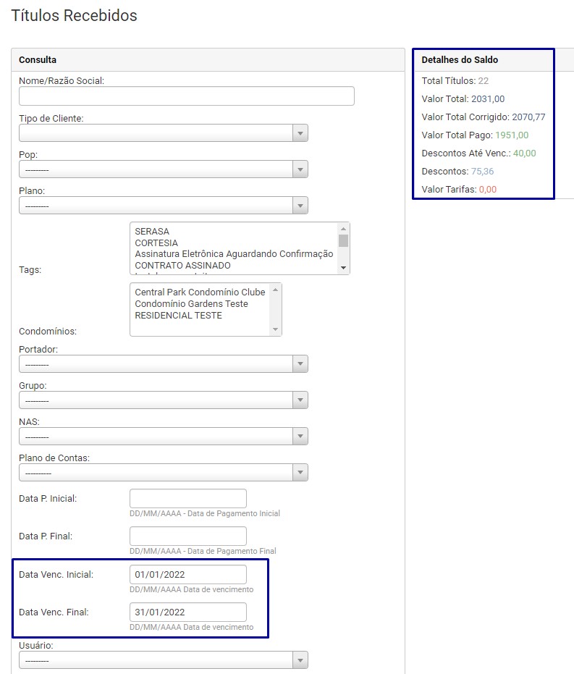Click the Data P. Inicial field
The width and height of the screenshot is (574, 674).
(x=187, y=499)
